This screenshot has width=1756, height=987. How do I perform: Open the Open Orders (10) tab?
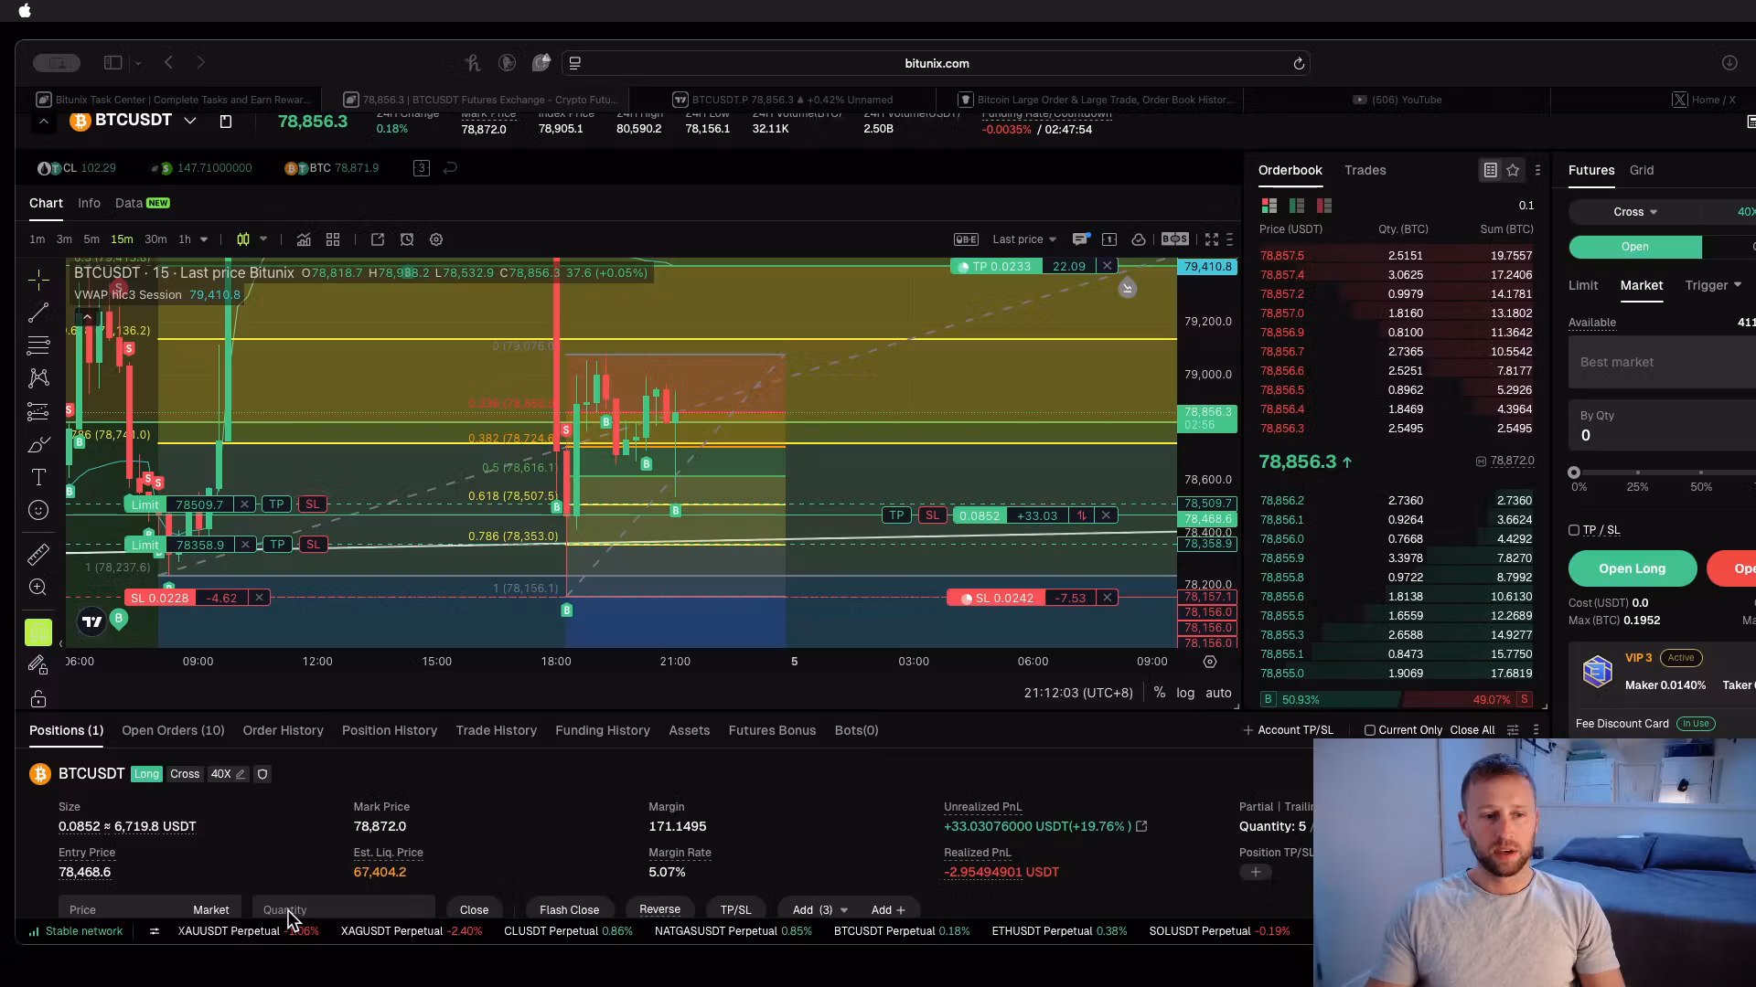point(173,730)
